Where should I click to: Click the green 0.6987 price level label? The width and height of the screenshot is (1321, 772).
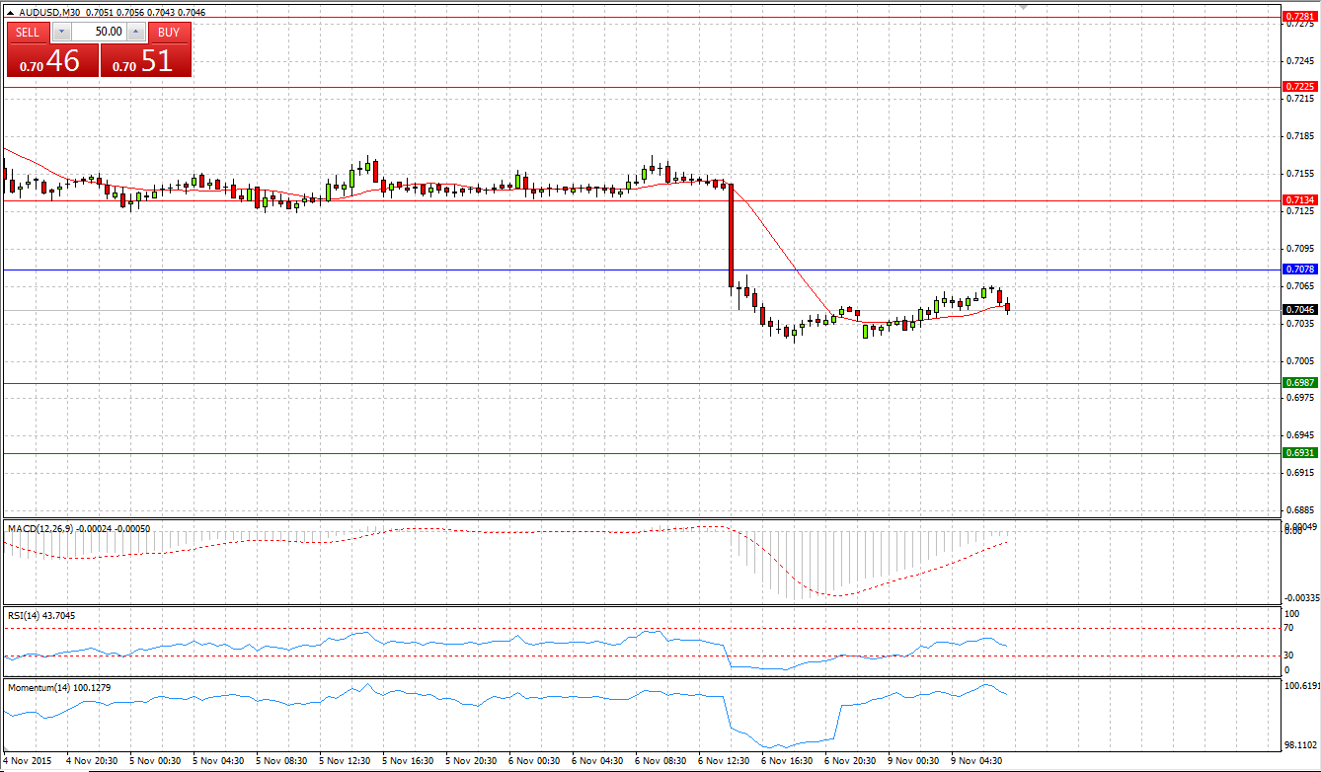pos(1300,383)
